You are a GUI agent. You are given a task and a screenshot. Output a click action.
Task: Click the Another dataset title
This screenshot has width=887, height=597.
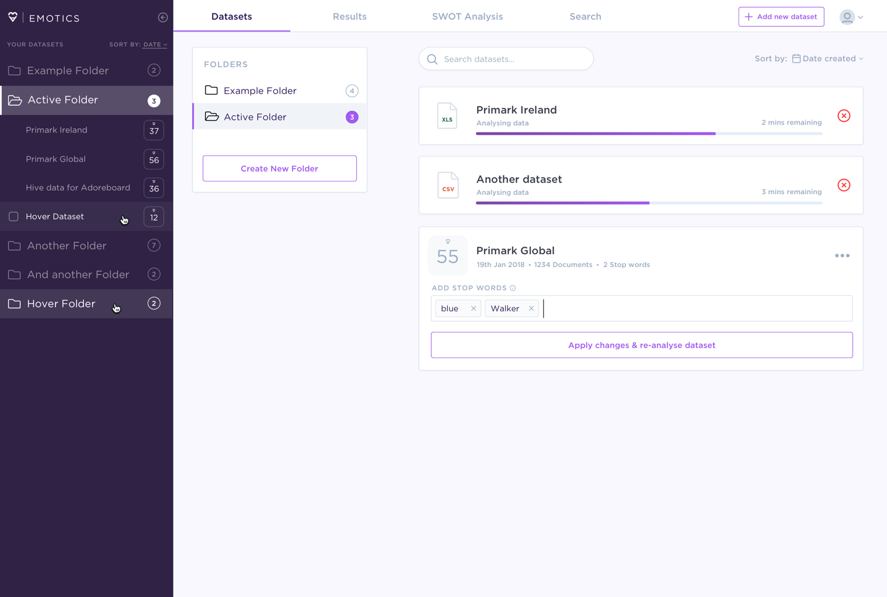click(519, 180)
